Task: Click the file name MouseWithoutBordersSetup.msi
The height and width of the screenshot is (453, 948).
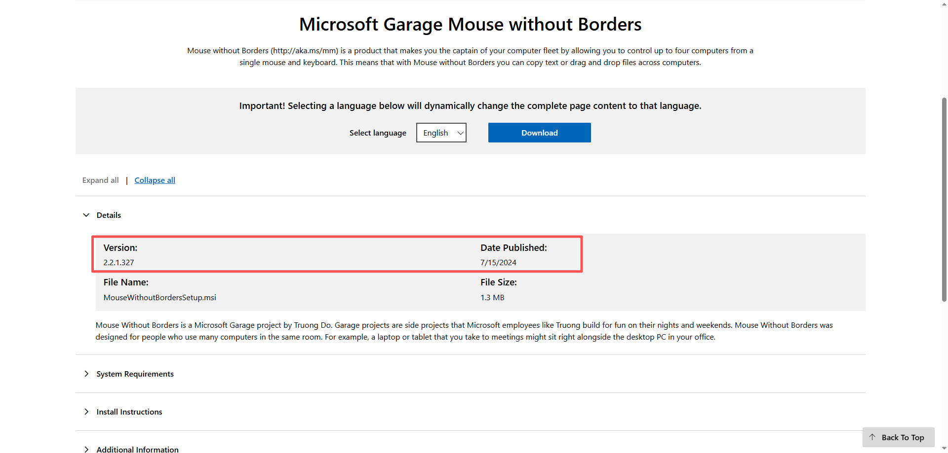Action: point(159,298)
